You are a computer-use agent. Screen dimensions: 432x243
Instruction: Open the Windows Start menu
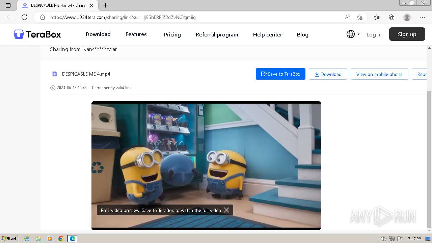(x=9, y=239)
